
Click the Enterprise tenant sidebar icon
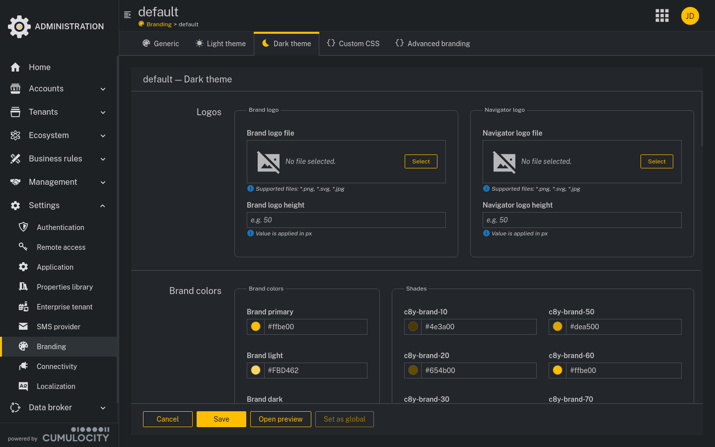(x=23, y=306)
